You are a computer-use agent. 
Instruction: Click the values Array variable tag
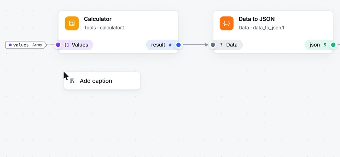pyautogui.click(x=26, y=45)
